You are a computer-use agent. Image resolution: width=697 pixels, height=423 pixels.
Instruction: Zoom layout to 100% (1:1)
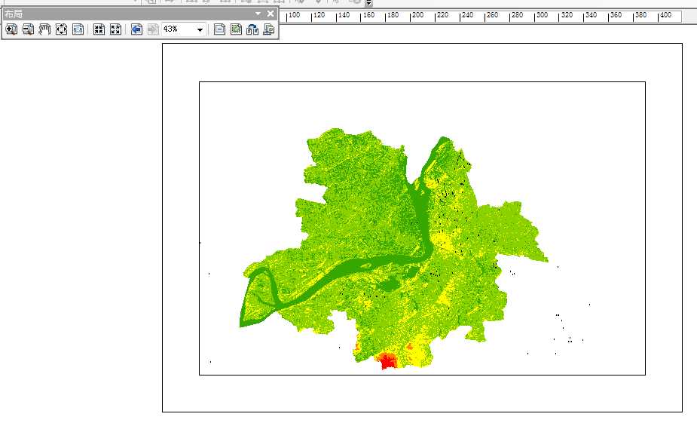pos(78,29)
